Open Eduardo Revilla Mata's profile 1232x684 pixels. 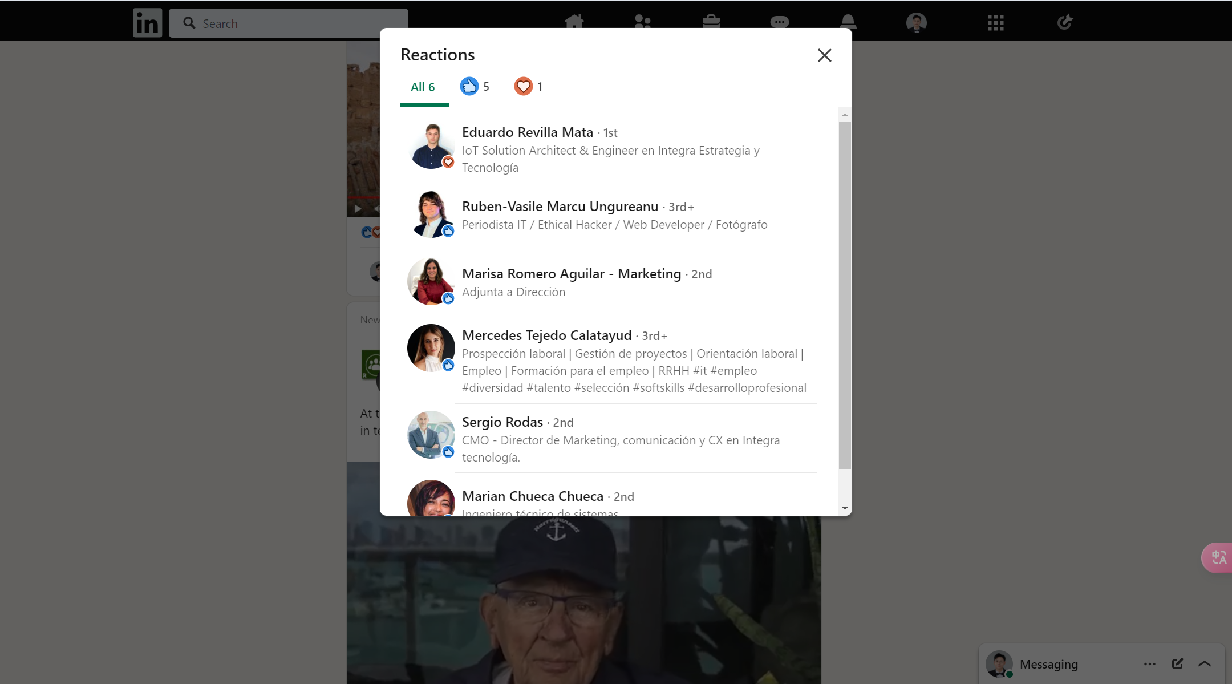click(527, 132)
